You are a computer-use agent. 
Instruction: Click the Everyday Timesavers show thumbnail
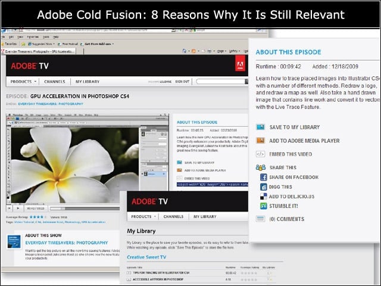pyautogui.click(x=14, y=242)
